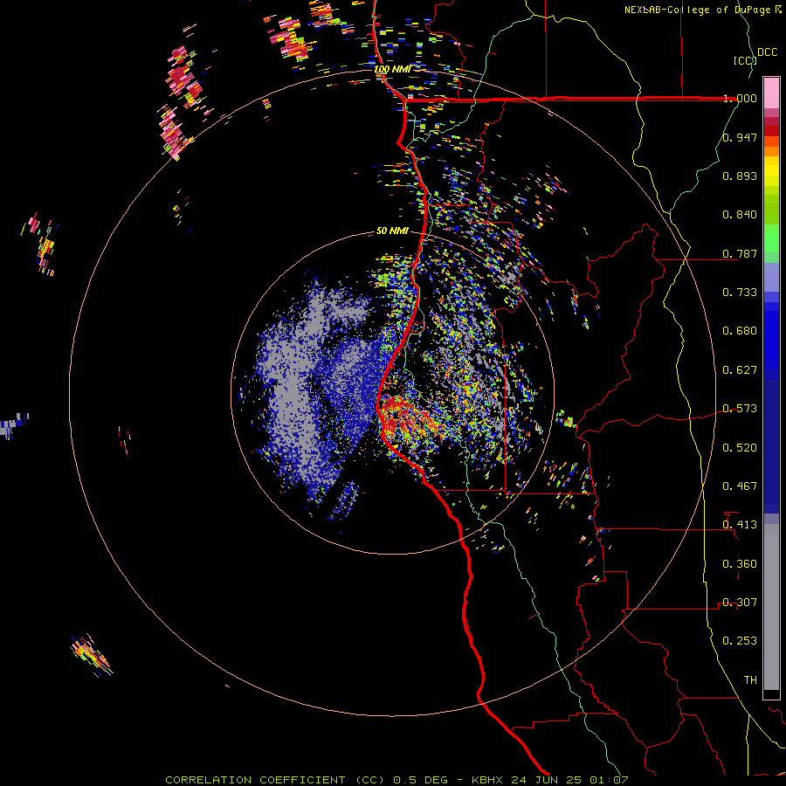Select the 0.467 legend value
This screenshot has width=786, height=786.
coord(740,486)
